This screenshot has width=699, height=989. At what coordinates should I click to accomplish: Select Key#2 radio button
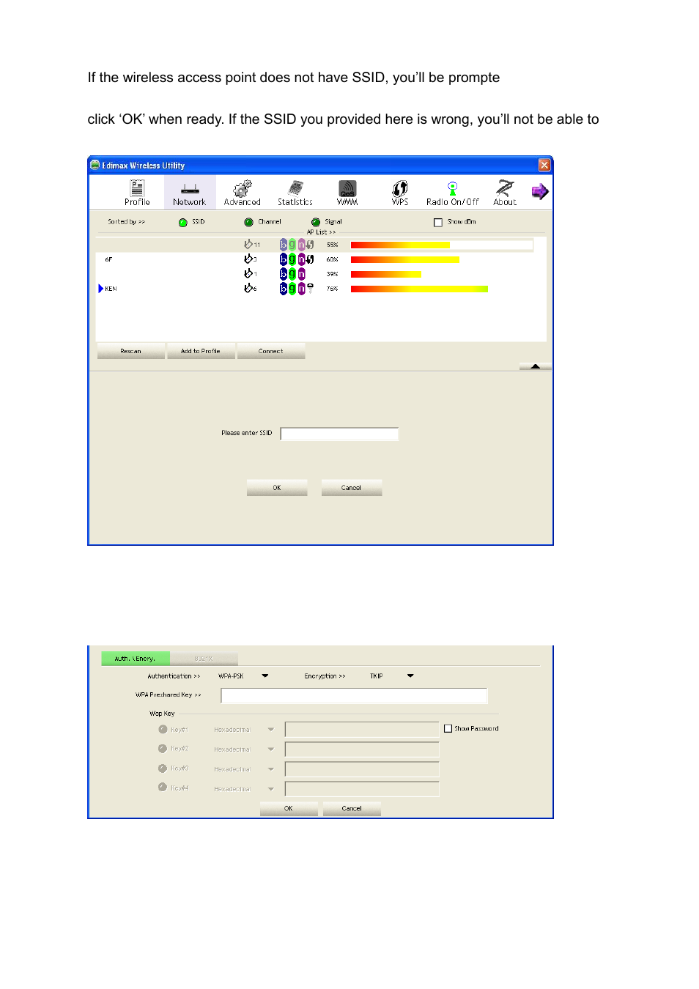[163, 748]
